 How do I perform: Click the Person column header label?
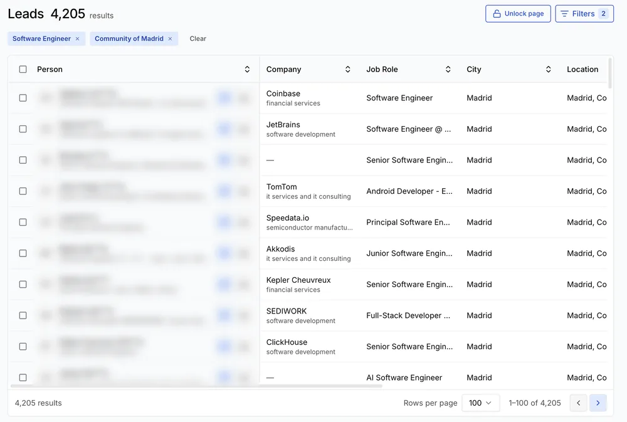pos(50,69)
